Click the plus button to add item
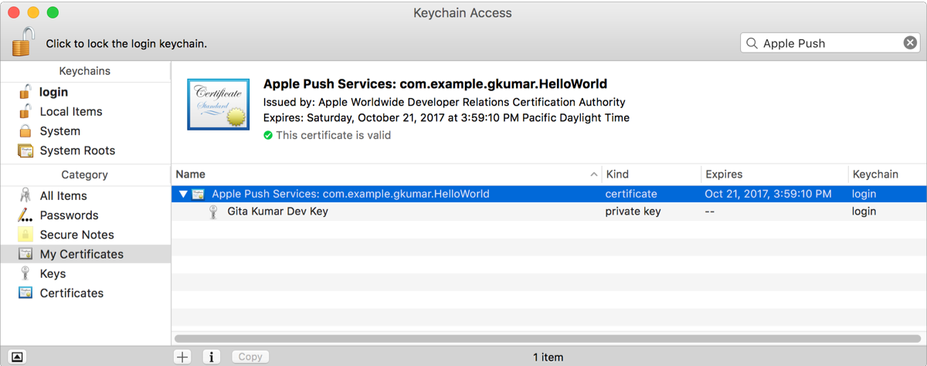Screen dimensions: 927x366 point(182,357)
